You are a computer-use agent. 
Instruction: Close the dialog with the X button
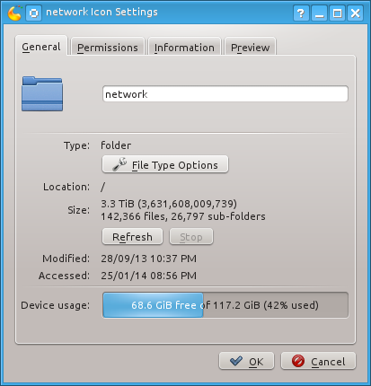coord(356,13)
